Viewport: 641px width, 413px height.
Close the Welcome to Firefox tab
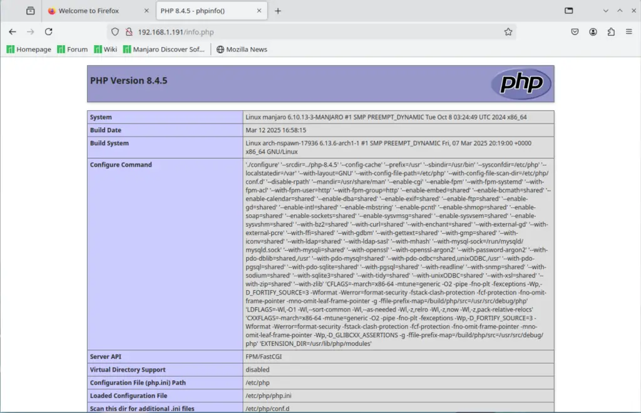pyautogui.click(x=146, y=11)
